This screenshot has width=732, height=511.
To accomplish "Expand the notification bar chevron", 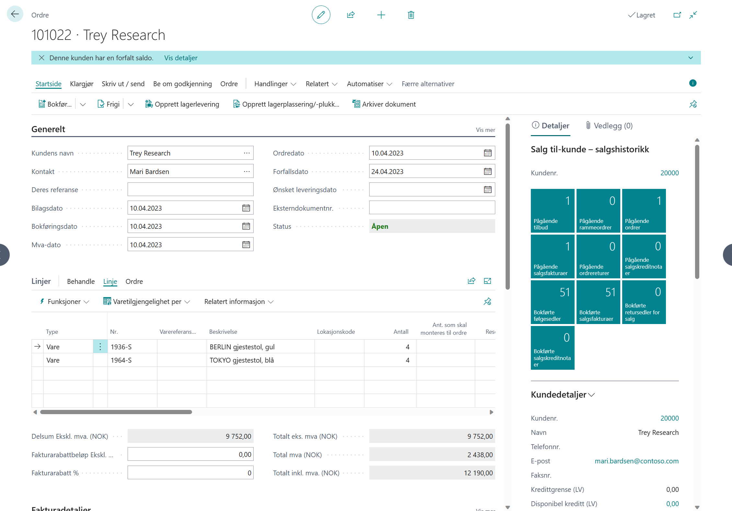I will [691, 58].
